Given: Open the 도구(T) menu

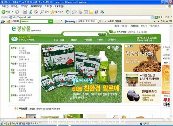Looking at the screenshot, I should [48, 6].
